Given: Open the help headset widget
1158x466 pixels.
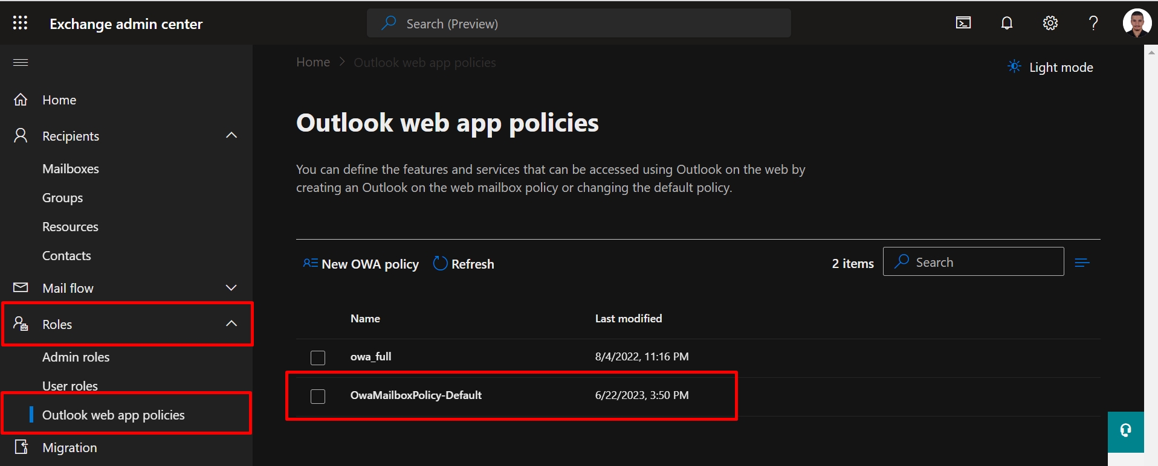Looking at the screenshot, I should point(1125,431).
